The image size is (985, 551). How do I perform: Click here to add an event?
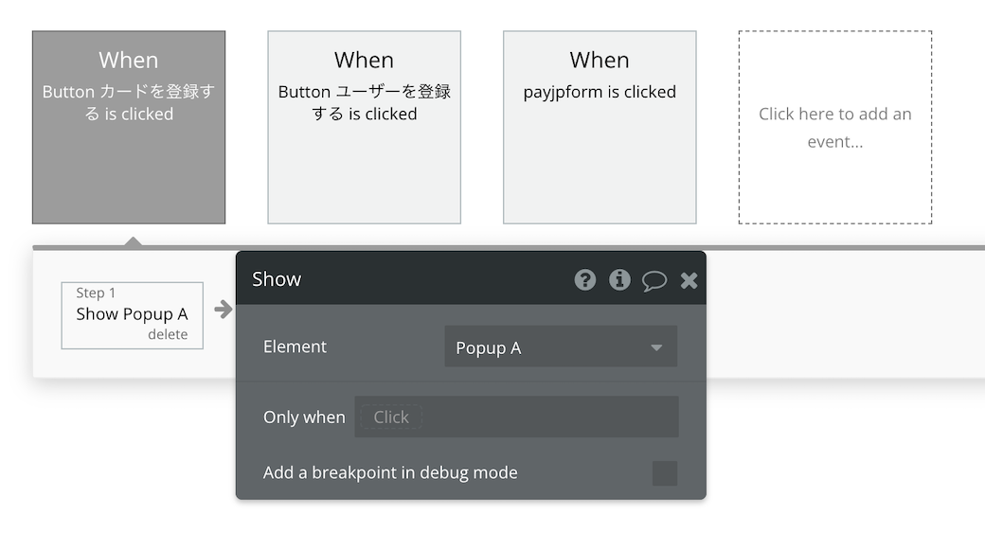[835, 127]
